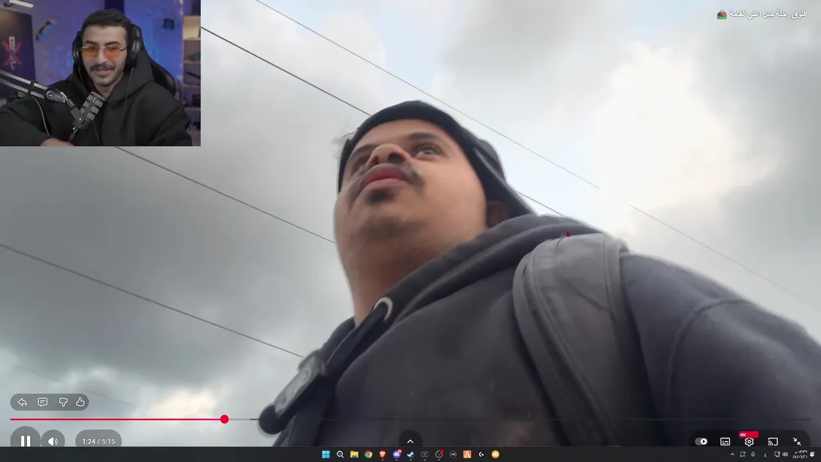821x462 pixels.
Task: Open Steam from the taskbar
Action: point(410,454)
